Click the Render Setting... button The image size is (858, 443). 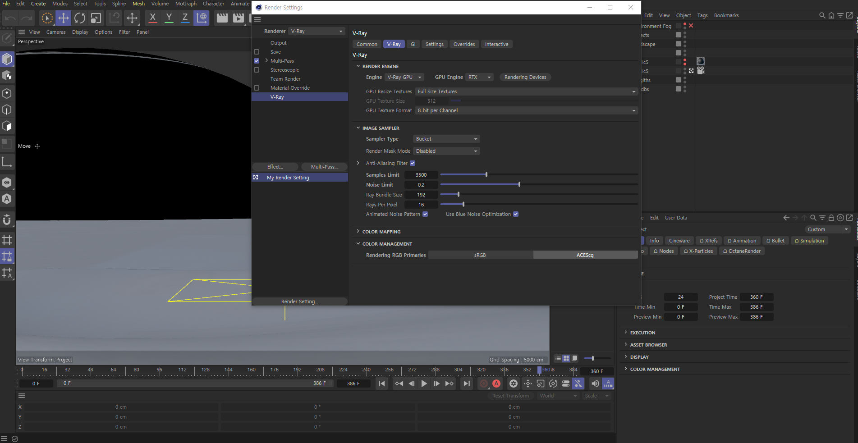(x=300, y=301)
